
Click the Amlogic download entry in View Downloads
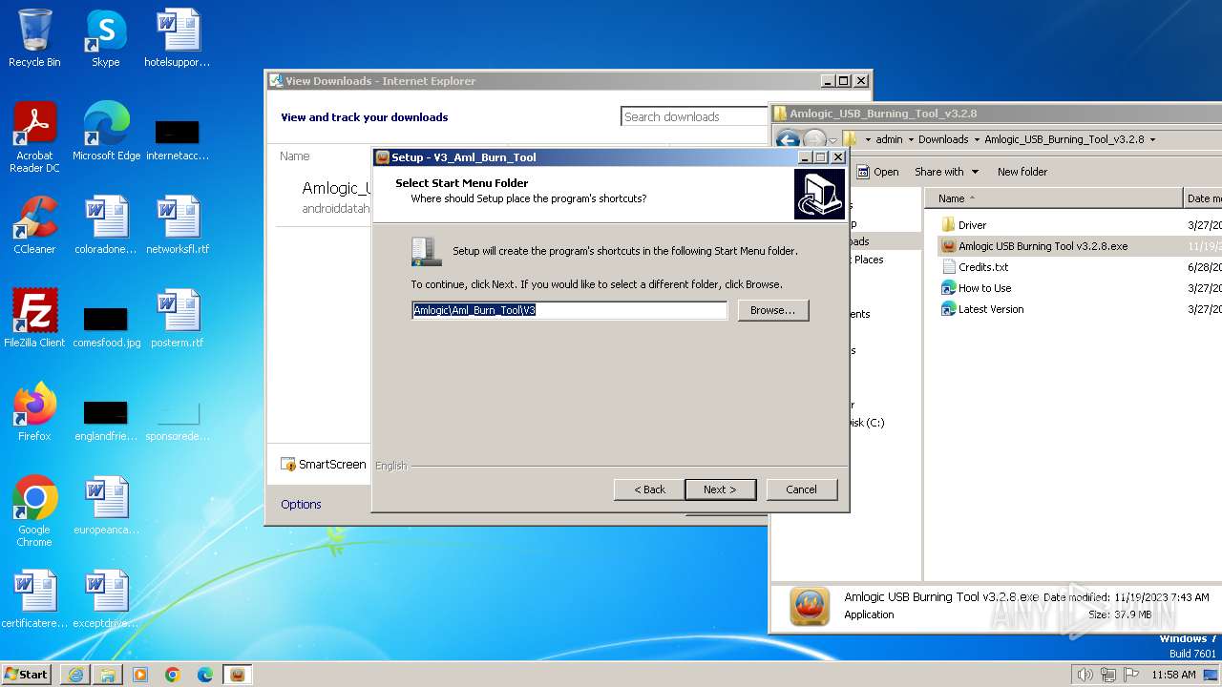point(325,198)
